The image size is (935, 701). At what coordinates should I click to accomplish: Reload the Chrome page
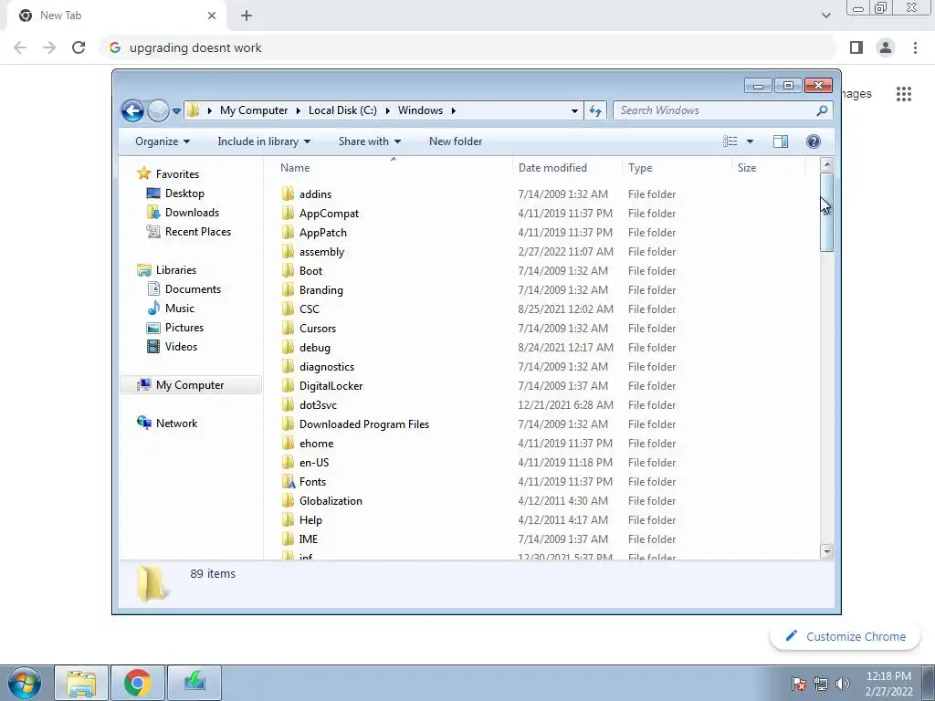point(79,47)
